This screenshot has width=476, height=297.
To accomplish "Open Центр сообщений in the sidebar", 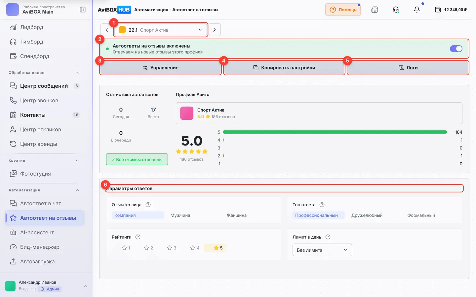I will (x=45, y=86).
